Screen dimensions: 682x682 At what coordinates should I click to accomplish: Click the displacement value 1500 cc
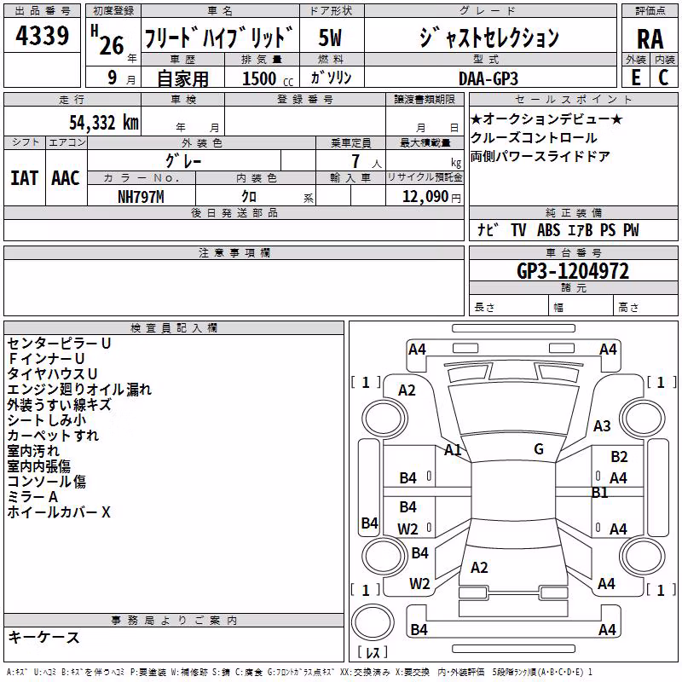point(268,78)
